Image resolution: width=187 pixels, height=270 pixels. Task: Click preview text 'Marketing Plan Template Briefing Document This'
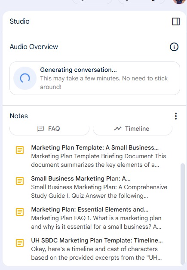pos(98,156)
